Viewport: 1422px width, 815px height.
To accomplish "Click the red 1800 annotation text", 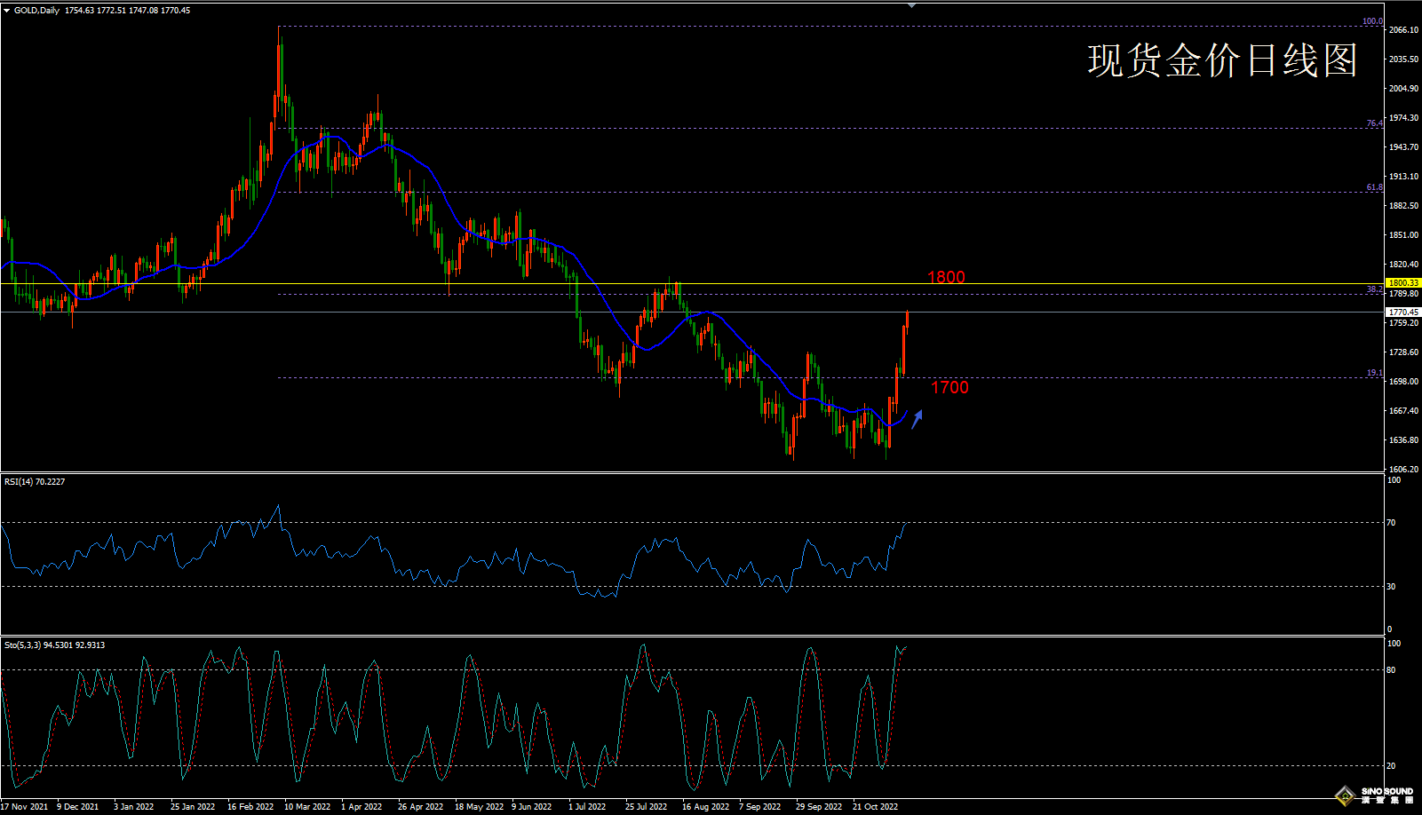I will click(x=946, y=277).
